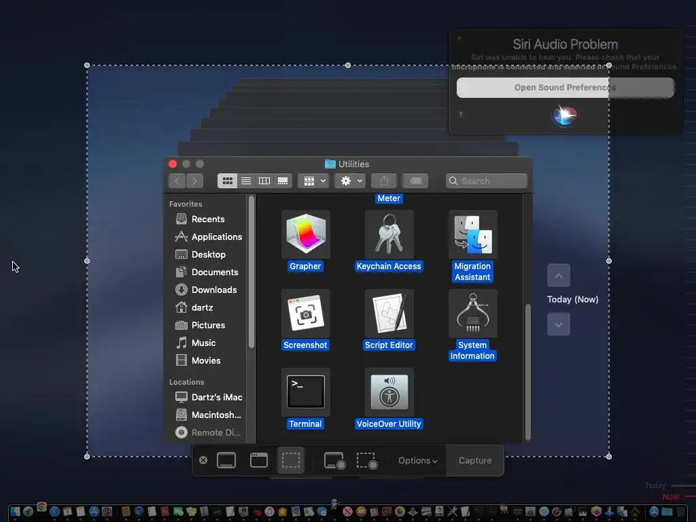Click the Now timeline marker

tap(671, 497)
